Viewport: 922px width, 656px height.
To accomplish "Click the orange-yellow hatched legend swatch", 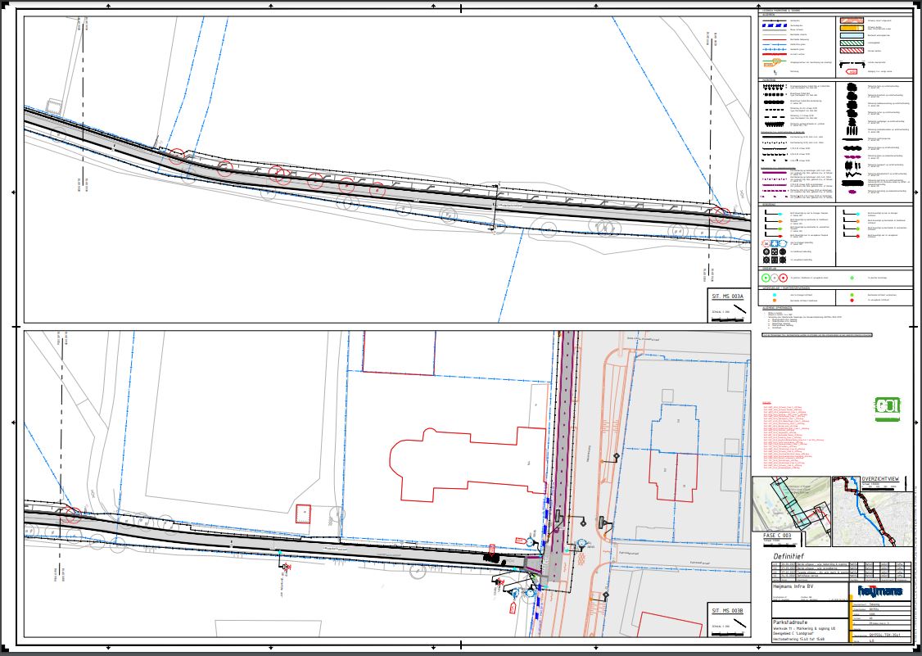I will (x=852, y=27).
